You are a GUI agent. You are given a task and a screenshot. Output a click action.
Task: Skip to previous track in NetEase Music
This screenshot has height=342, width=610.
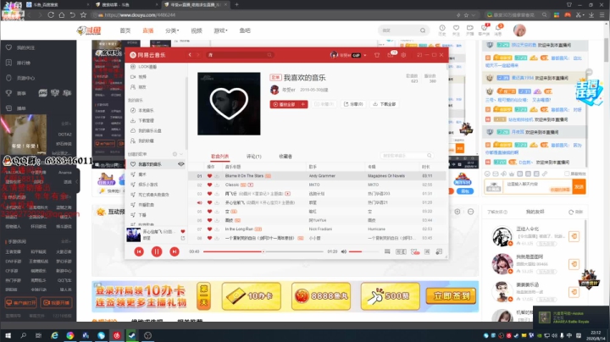pyautogui.click(x=139, y=251)
